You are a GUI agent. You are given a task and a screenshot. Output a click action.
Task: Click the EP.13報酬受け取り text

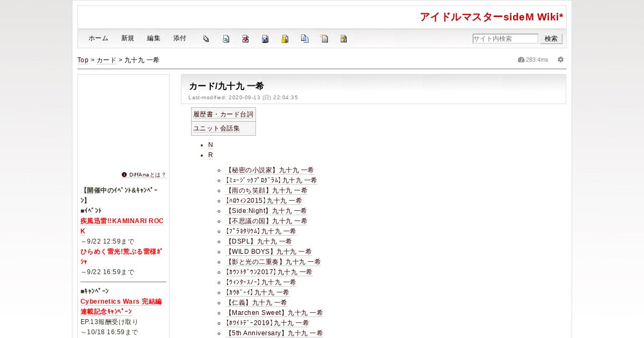(109, 322)
